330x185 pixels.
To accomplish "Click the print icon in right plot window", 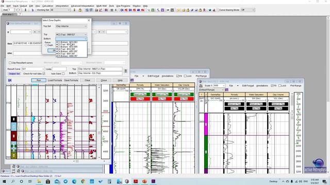I will click(201, 86).
